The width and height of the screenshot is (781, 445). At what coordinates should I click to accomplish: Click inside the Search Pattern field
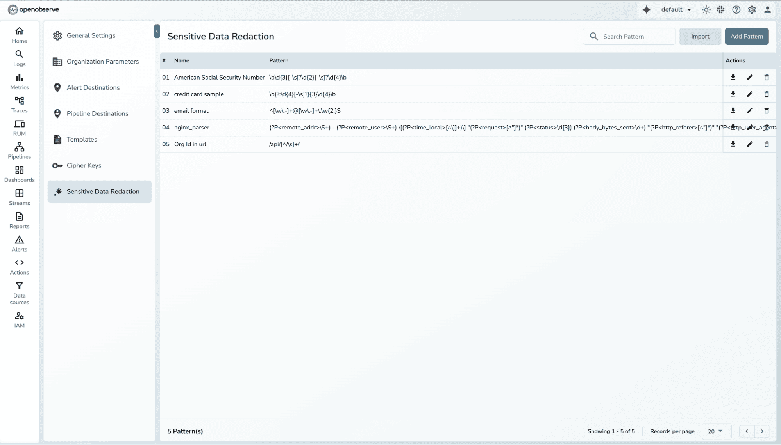pyautogui.click(x=633, y=36)
